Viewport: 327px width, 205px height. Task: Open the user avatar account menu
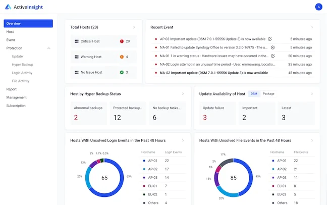[318, 7]
